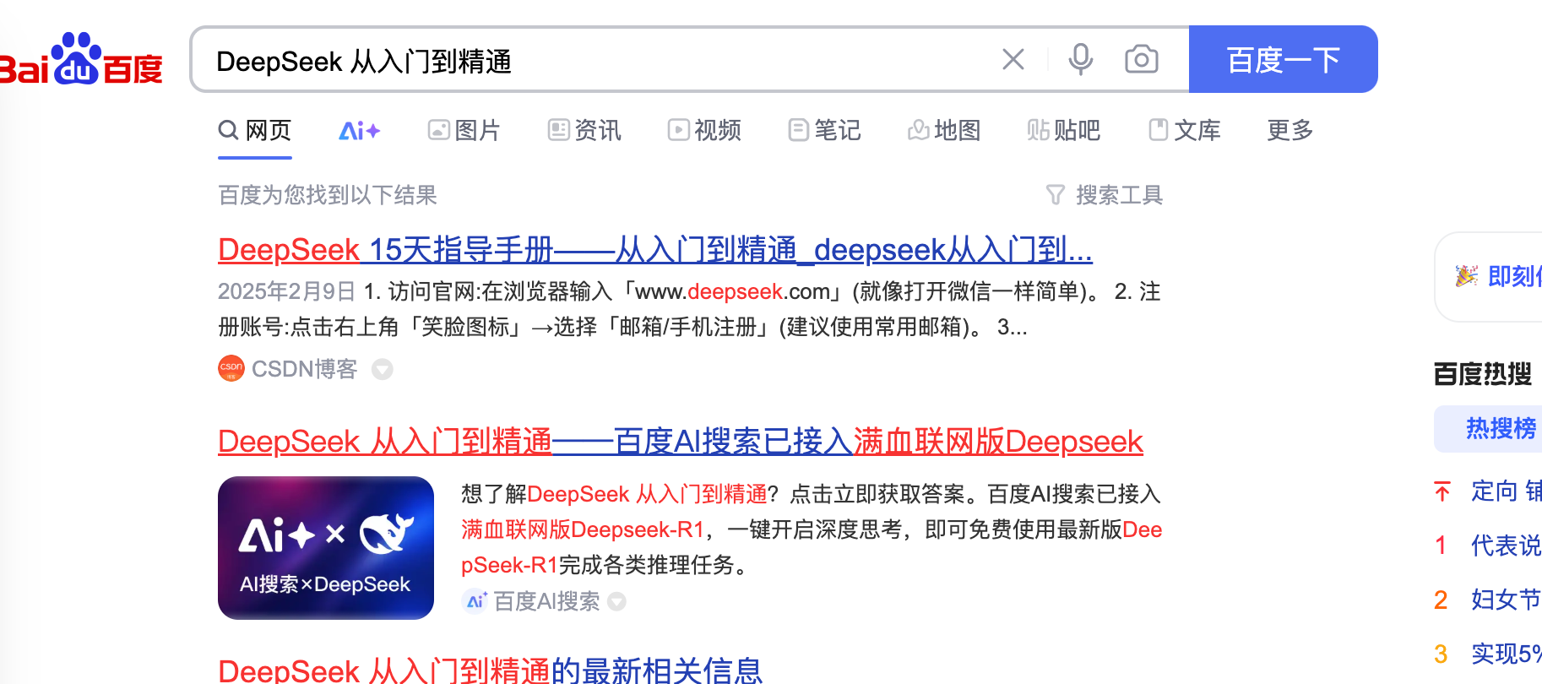Open 搜索工具 filter options
The image size is (1542, 684).
1105,195
